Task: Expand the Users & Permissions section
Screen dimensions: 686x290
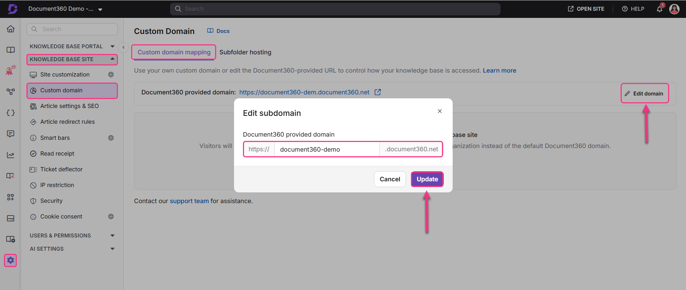Action: [72, 236]
